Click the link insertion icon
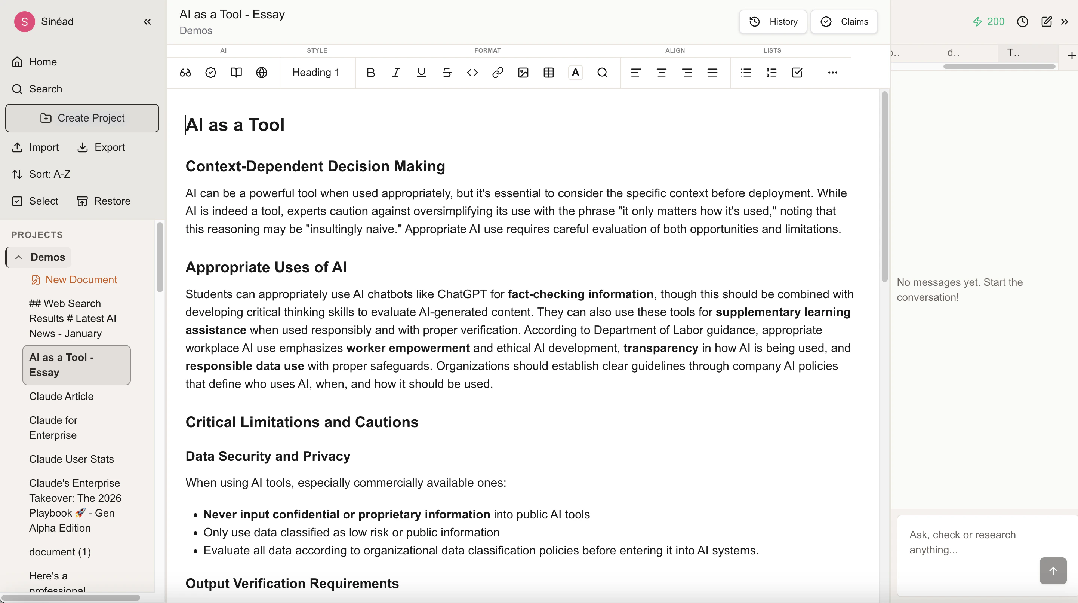Screen dimensions: 1078x603 498,73
